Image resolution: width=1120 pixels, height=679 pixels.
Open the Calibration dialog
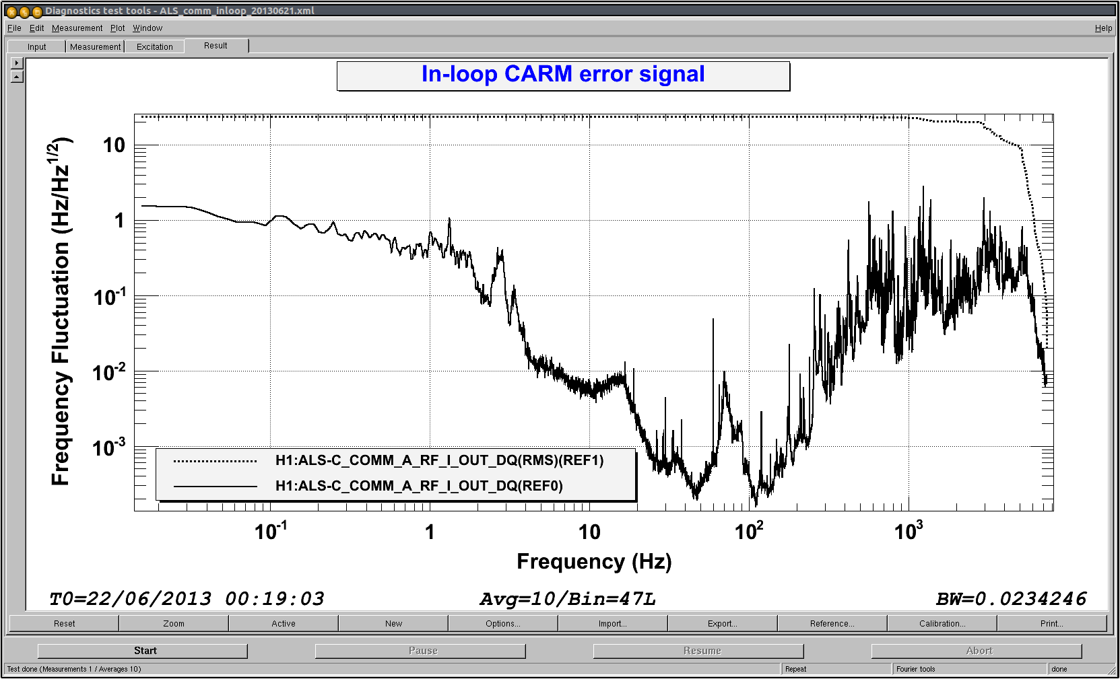click(942, 623)
